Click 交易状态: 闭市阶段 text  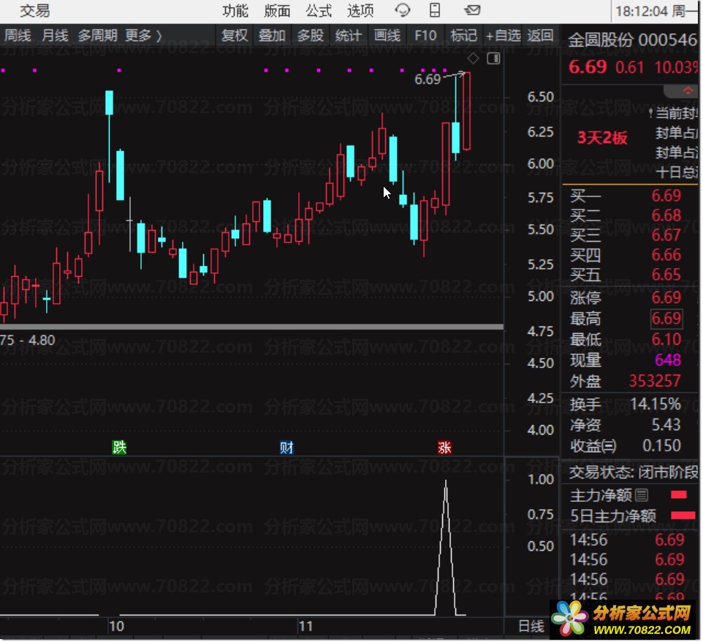click(x=634, y=472)
